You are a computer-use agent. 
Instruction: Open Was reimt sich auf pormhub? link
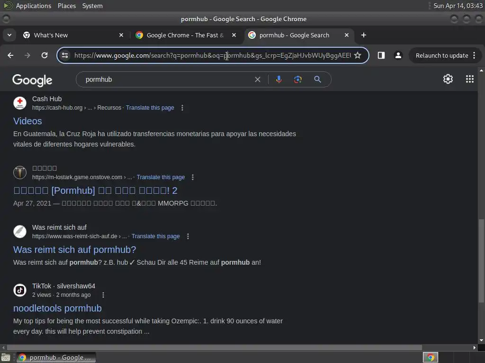click(x=74, y=250)
